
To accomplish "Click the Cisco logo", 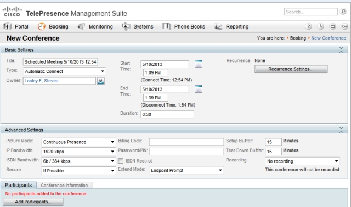I will (12, 12).
